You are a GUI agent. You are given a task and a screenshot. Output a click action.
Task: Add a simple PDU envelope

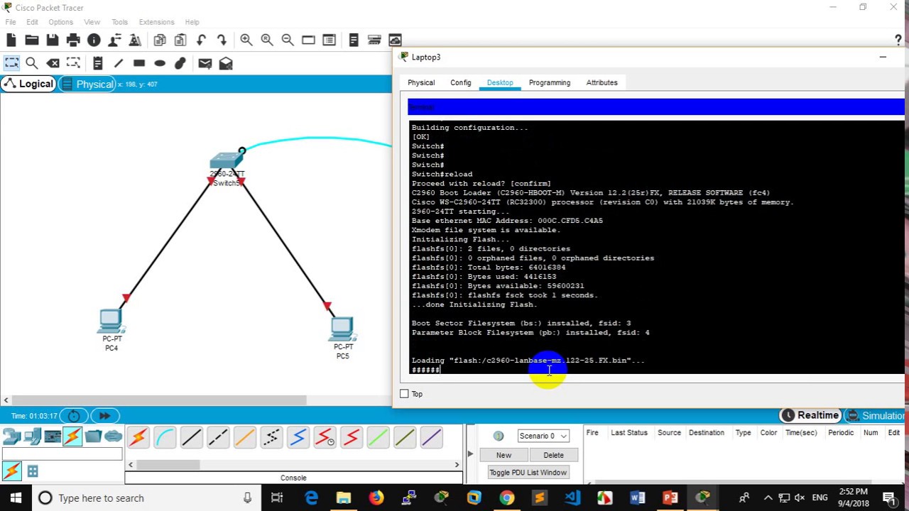(x=205, y=63)
